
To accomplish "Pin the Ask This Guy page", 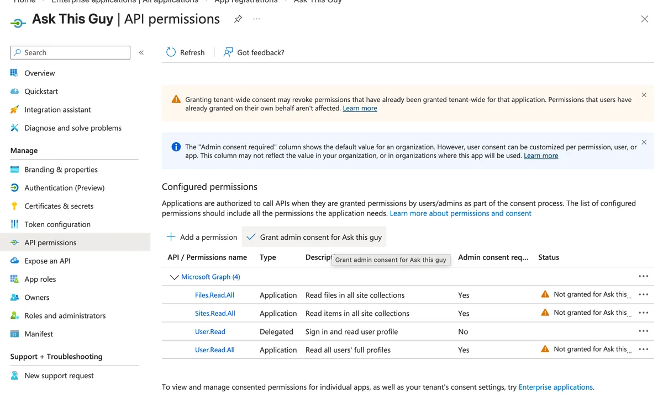I will [x=238, y=19].
